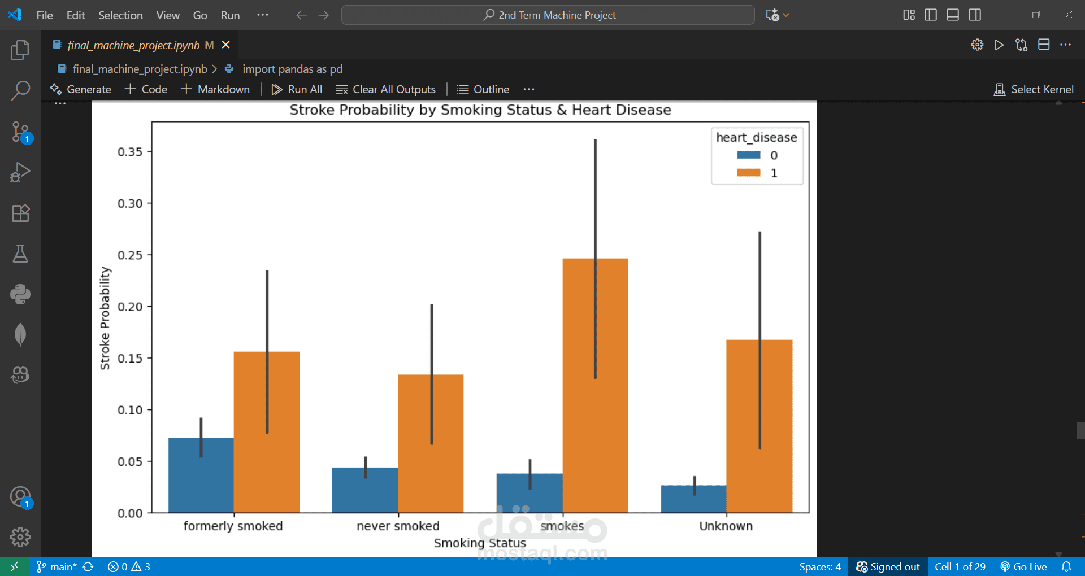Close the final_machine_project.ipynb tab
The width and height of the screenshot is (1085, 576).
(x=225, y=45)
